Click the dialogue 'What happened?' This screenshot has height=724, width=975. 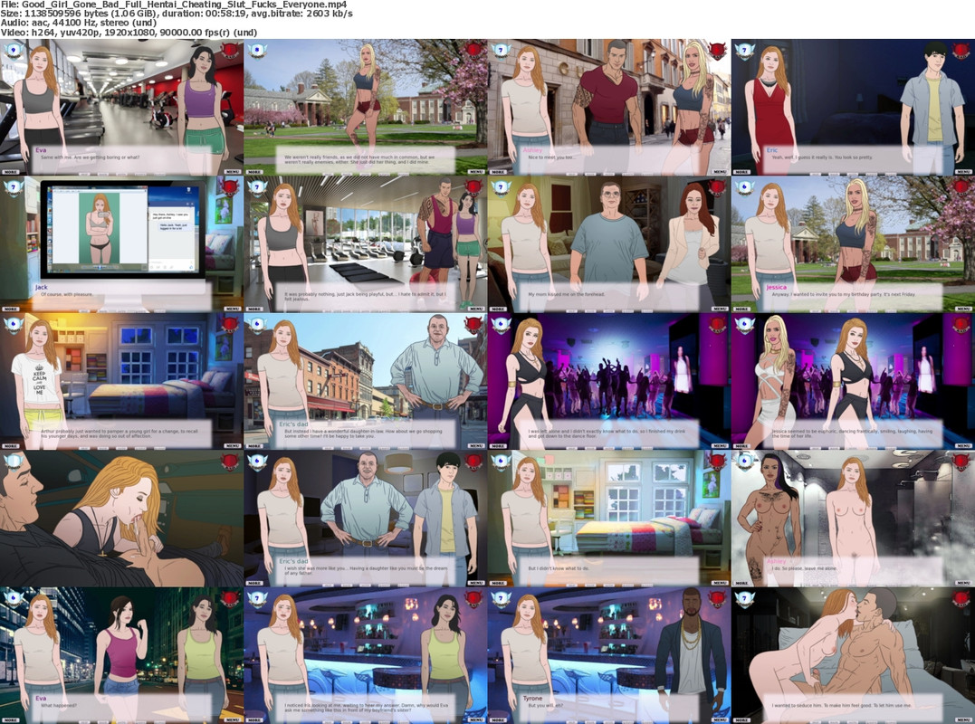click(x=59, y=705)
